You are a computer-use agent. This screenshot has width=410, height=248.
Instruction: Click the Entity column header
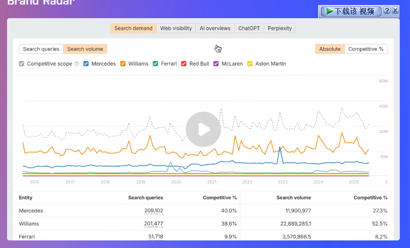pos(26,197)
